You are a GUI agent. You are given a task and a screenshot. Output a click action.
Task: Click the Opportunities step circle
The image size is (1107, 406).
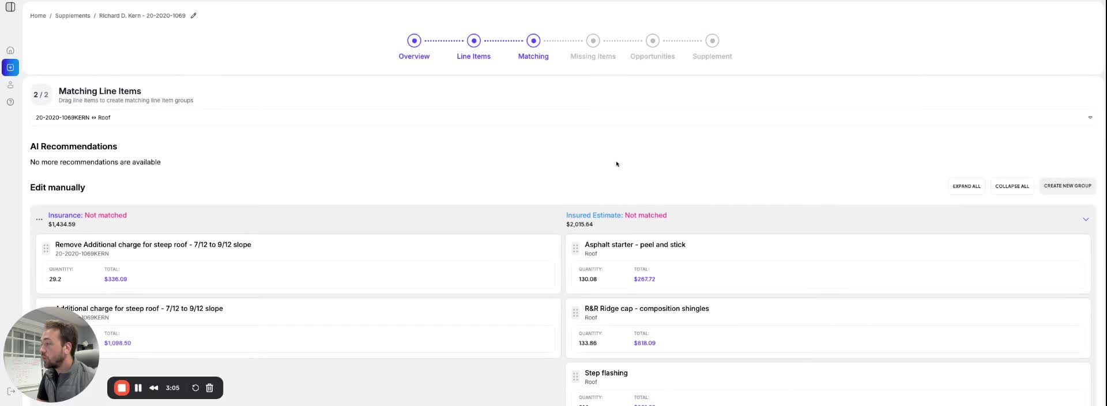click(653, 40)
